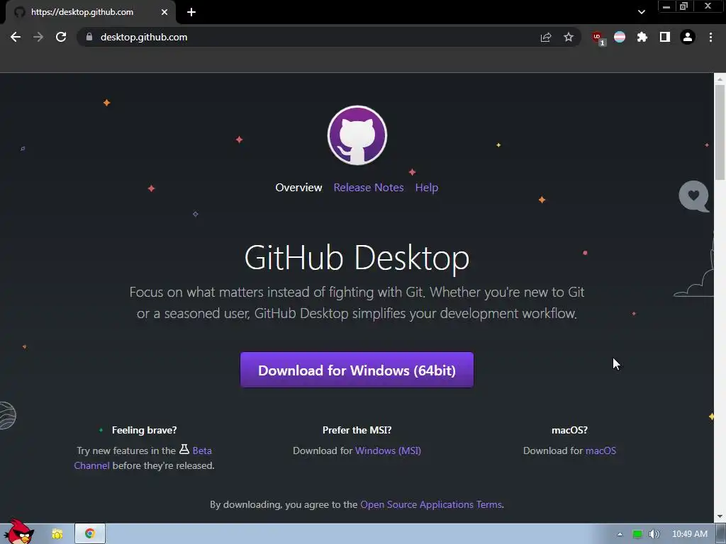Click the padlock site info icon

pyautogui.click(x=89, y=37)
